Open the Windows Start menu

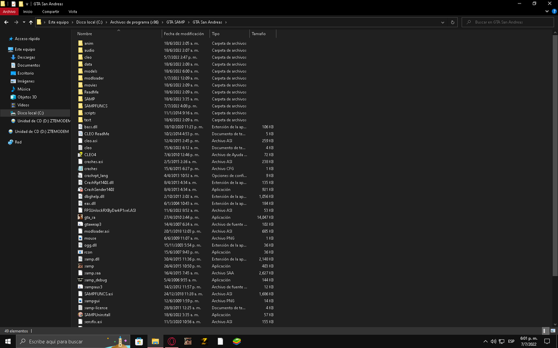point(8,341)
